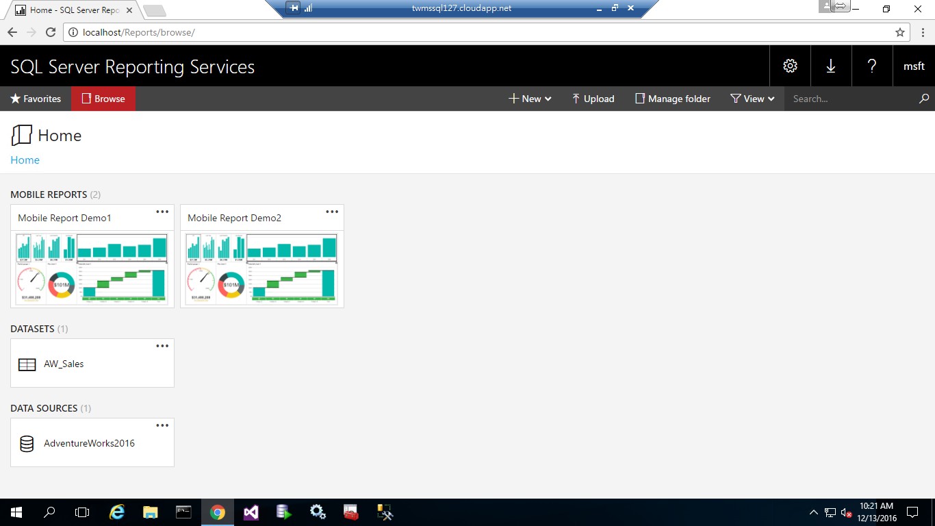Click the site info icon in address bar
This screenshot has width=935, height=526.
(73, 32)
